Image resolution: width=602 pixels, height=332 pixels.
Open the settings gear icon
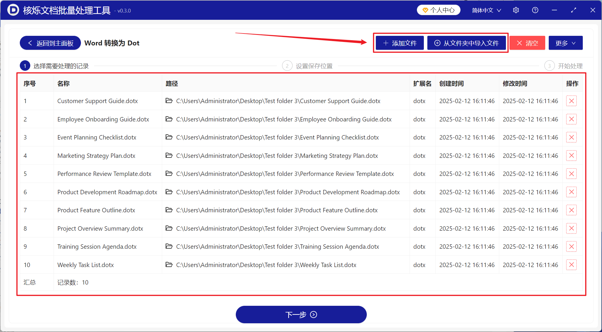(516, 10)
